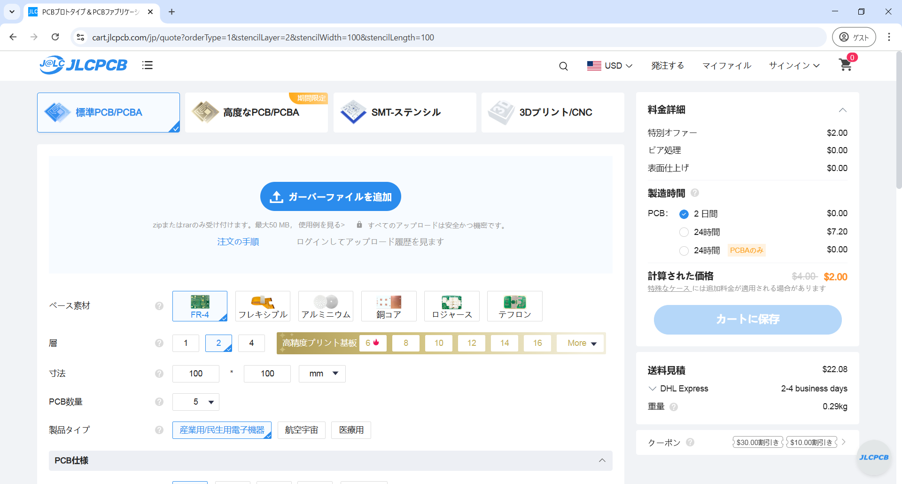Open the PCB数量 quantity dropdown
The width and height of the screenshot is (902, 484).
tap(195, 402)
